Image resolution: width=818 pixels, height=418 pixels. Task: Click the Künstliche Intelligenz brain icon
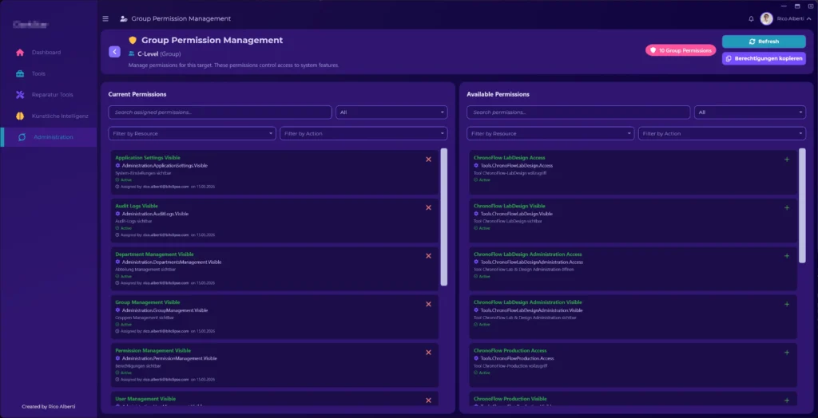pos(20,116)
